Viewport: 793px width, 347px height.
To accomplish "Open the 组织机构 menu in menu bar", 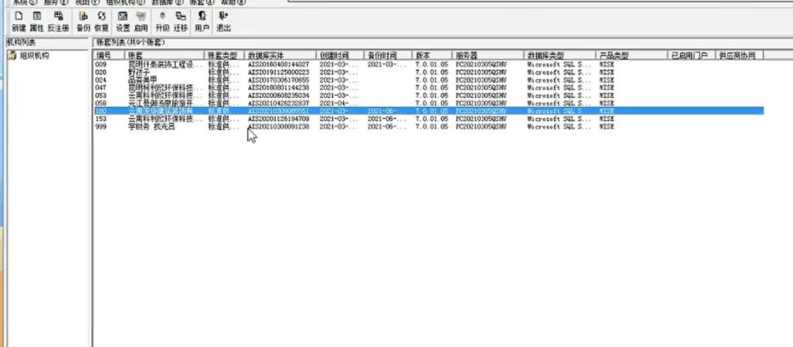I will pos(124,3).
